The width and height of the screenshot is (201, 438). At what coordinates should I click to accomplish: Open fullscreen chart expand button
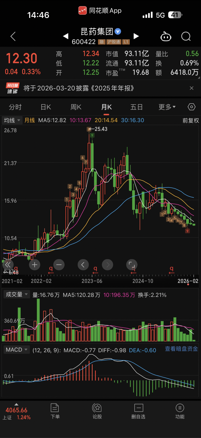click(132, 265)
